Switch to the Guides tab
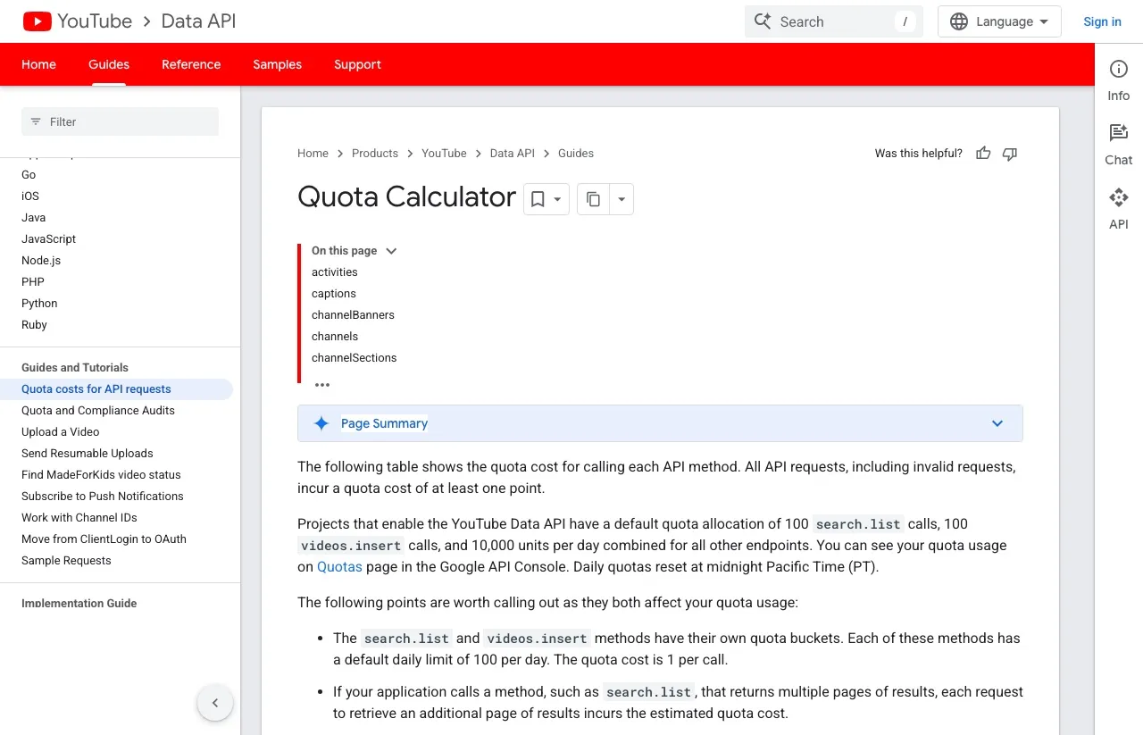The height and width of the screenshot is (735, 1143). coord(109,64)
